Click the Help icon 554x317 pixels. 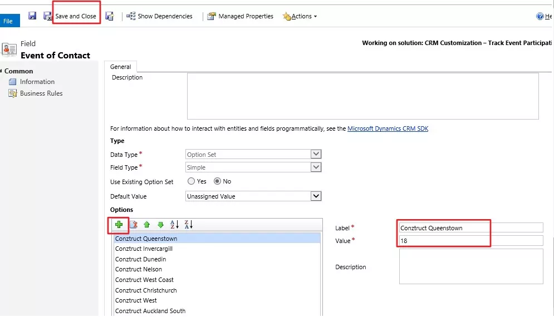540,16
